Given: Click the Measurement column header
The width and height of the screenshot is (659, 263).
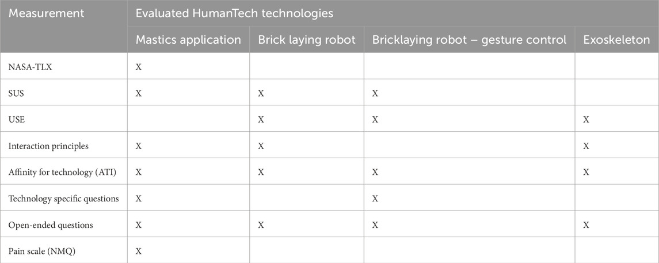Looking at the screenshot, I should tap(47, 13).
